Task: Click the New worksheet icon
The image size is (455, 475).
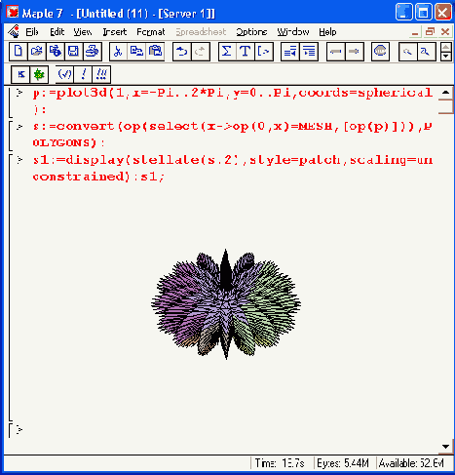Action: pos(19,52)
